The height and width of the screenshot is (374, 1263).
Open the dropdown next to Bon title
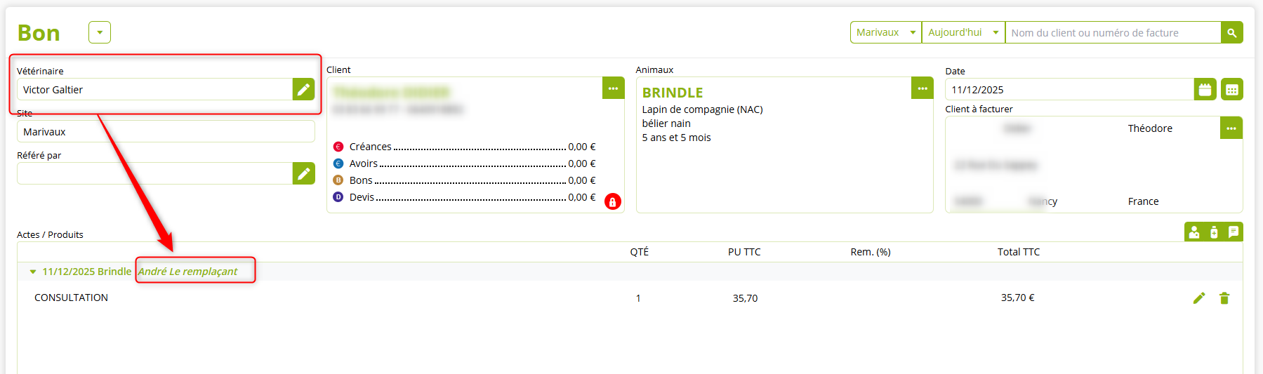click(100, 33)
